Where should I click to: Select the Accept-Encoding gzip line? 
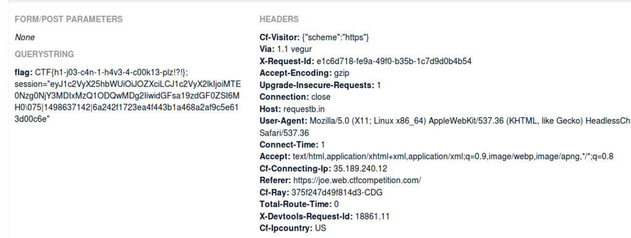pos(304,73)
